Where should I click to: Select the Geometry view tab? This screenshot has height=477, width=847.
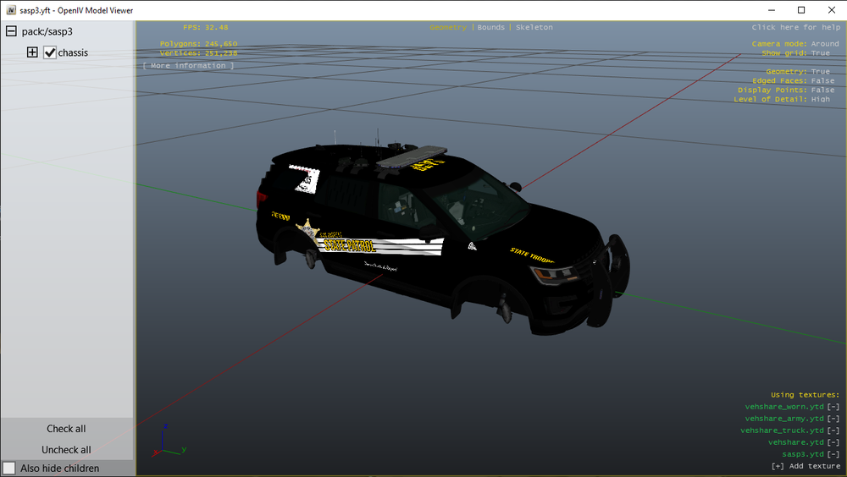(x=448, y=27)
